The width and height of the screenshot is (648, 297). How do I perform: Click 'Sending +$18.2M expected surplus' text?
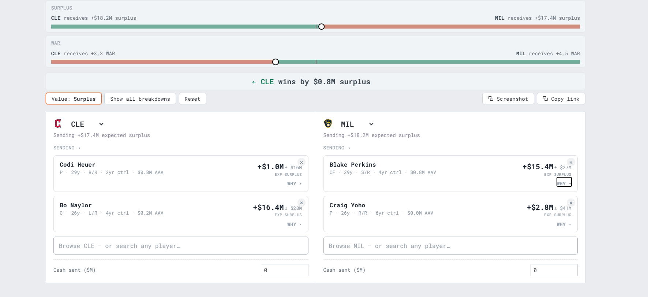point(371,135)
